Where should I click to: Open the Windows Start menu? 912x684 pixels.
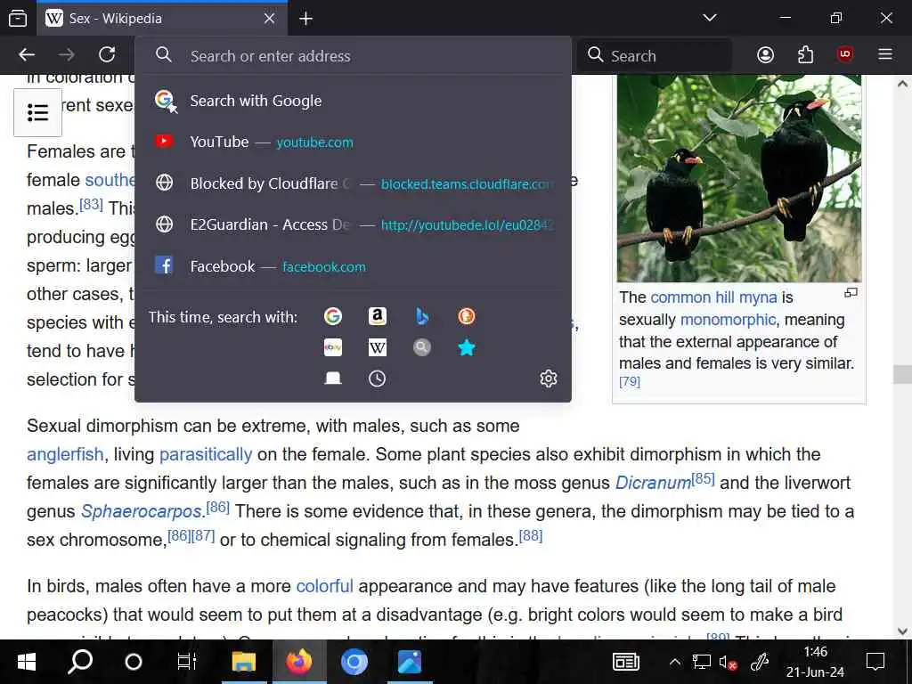[x=27, y=662]
